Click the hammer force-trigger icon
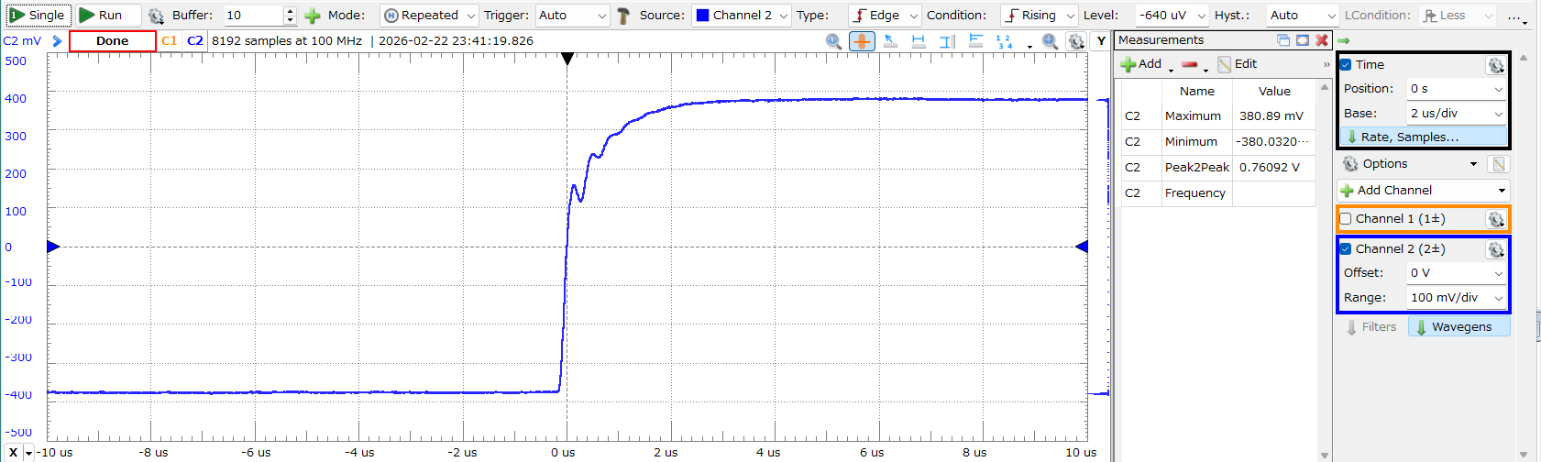 tap(623, 16)
